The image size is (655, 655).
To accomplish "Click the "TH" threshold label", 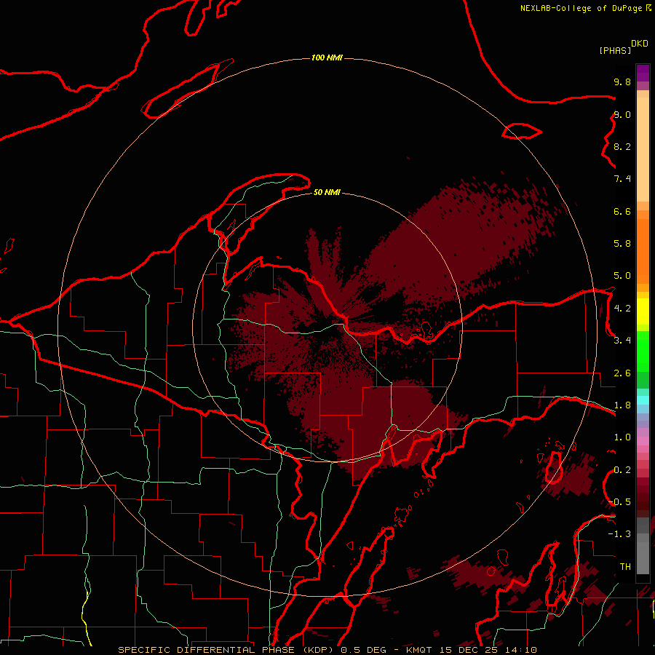I will 625,566.
